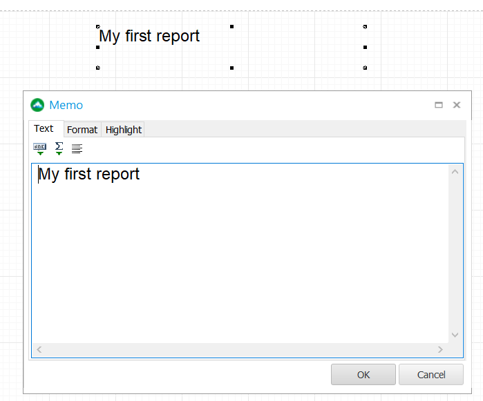483x401 pixels.
Task: Click the horizontal scrollbar right arrow
Action: click(440, 350)
